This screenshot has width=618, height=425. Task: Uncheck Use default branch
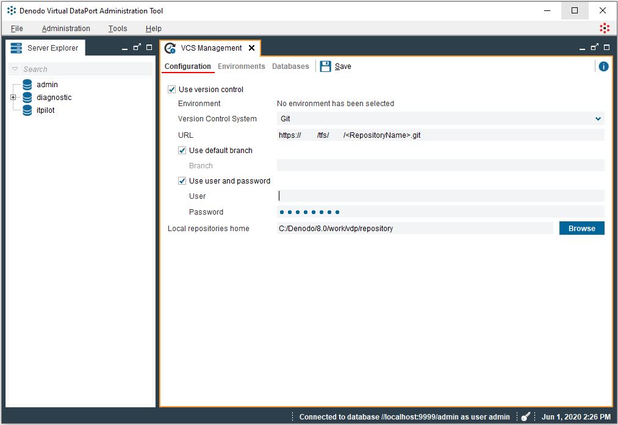click(182, 151)
